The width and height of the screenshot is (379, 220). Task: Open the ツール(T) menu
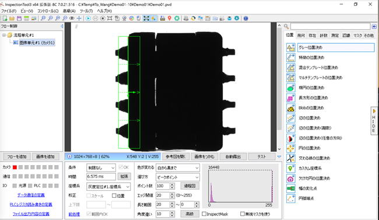[x=86, y=11]
